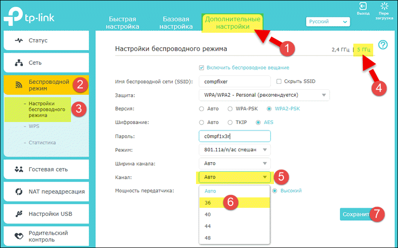The width and height of the screenshot is (398, 248).
Task: Click the Пароль password field
Action: point(235,136)
